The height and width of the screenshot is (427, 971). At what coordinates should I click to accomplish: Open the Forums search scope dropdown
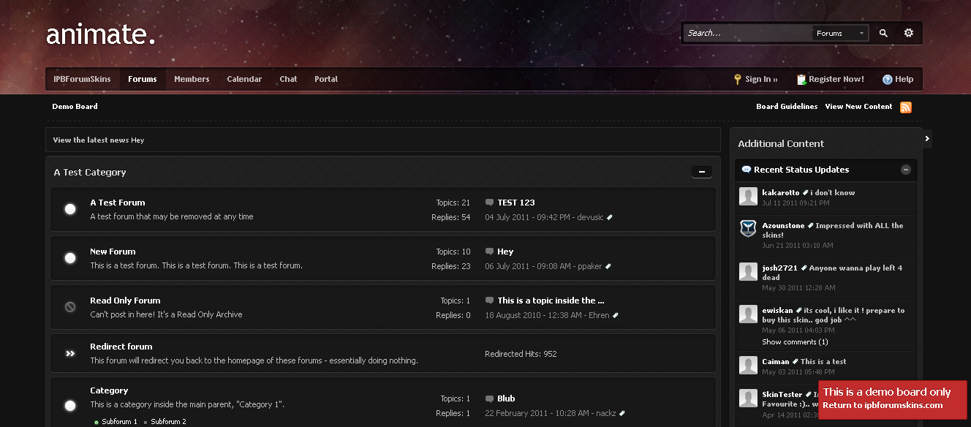coord(840,34)
